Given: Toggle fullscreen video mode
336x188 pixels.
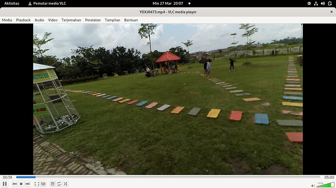Looking at the screenshot, I should [37, 184].
